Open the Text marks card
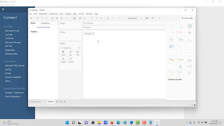 (x=78, y=53)
